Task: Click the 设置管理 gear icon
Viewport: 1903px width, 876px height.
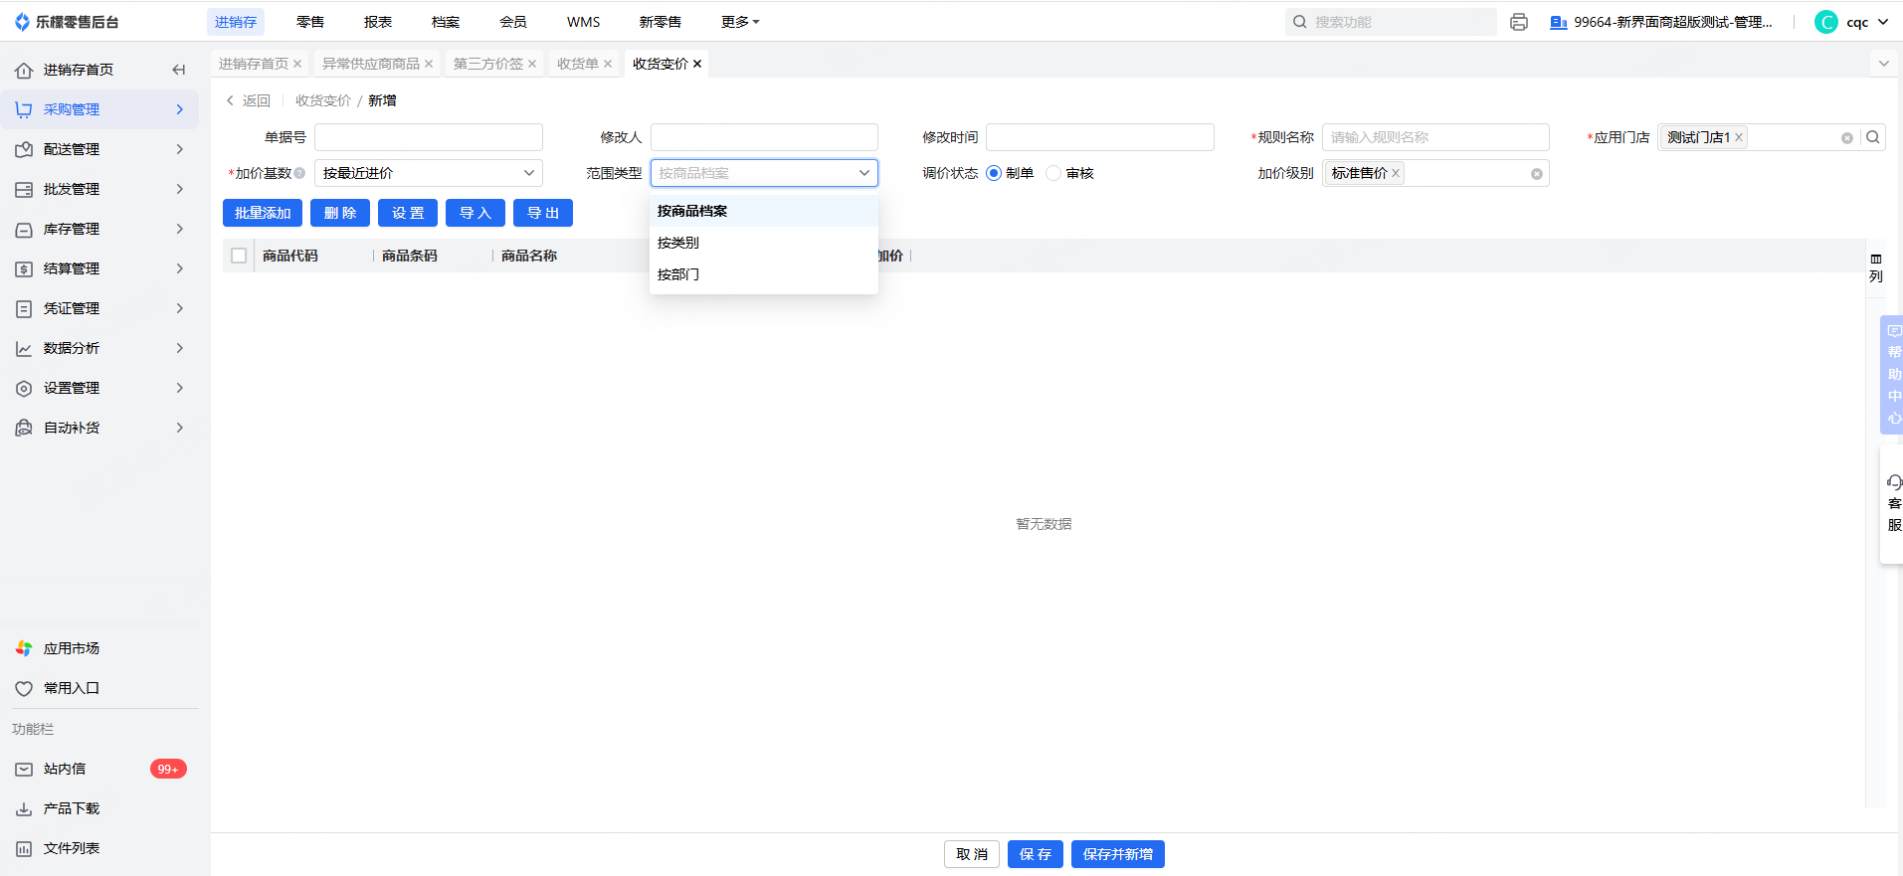Action: [x=24, y=388]
